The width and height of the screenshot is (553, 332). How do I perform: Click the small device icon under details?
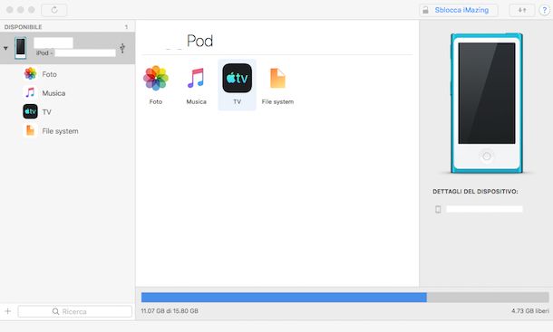(438, 209)
